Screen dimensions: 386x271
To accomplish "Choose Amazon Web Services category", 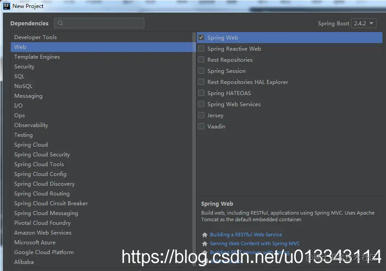I will click(102, 233).
